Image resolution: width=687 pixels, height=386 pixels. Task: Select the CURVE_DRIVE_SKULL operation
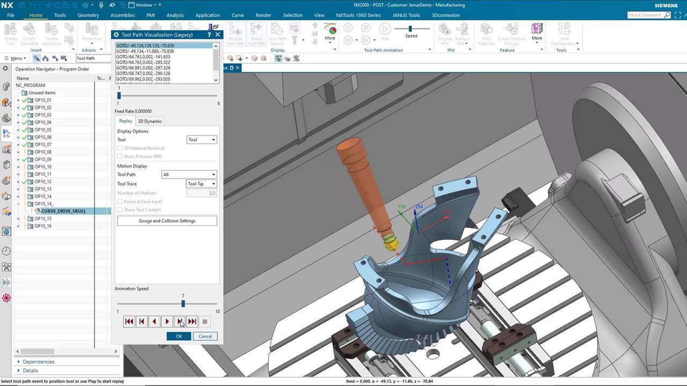click(63, 211)
